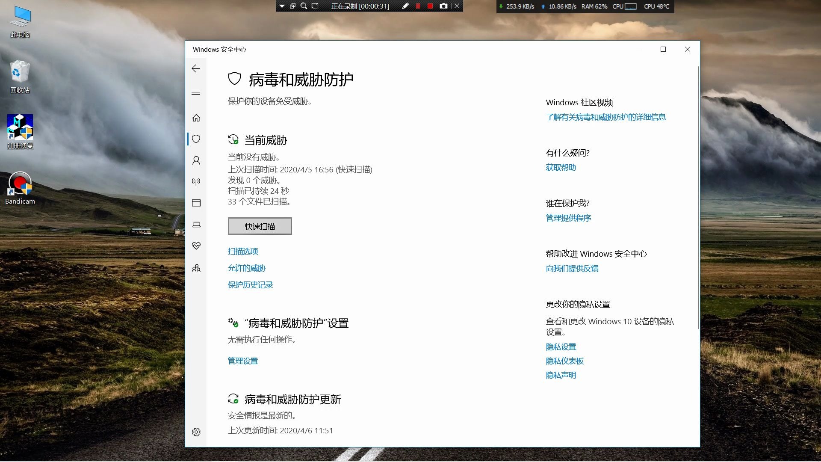Image resolution: width=821 pixels, height=462 pixels.
Task: Open the 隐私声明 link
Action: tap(561, 375)
